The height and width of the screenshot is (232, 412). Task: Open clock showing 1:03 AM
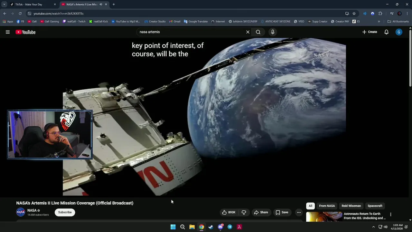[397, 227]
